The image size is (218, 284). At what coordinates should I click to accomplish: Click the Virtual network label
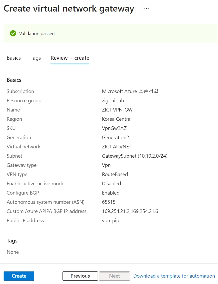coord(23,147)
